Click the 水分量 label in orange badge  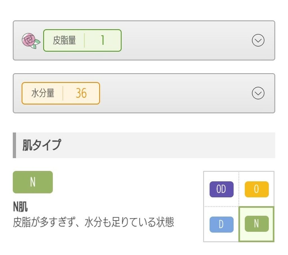tap(43, 93)
